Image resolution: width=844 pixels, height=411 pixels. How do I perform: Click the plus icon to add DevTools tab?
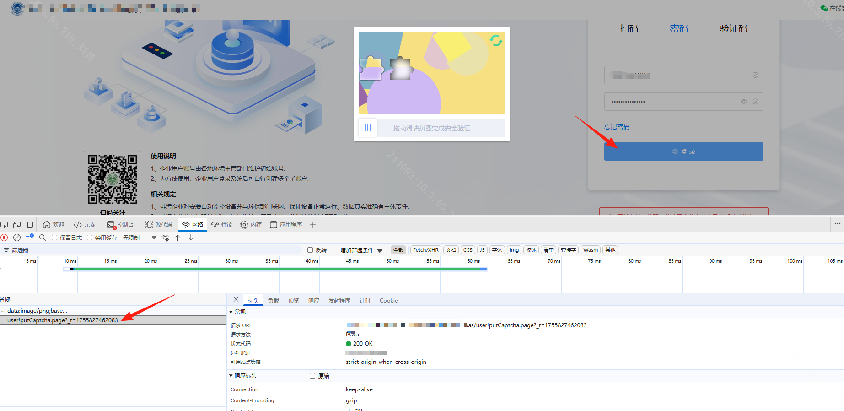point(313,225)
